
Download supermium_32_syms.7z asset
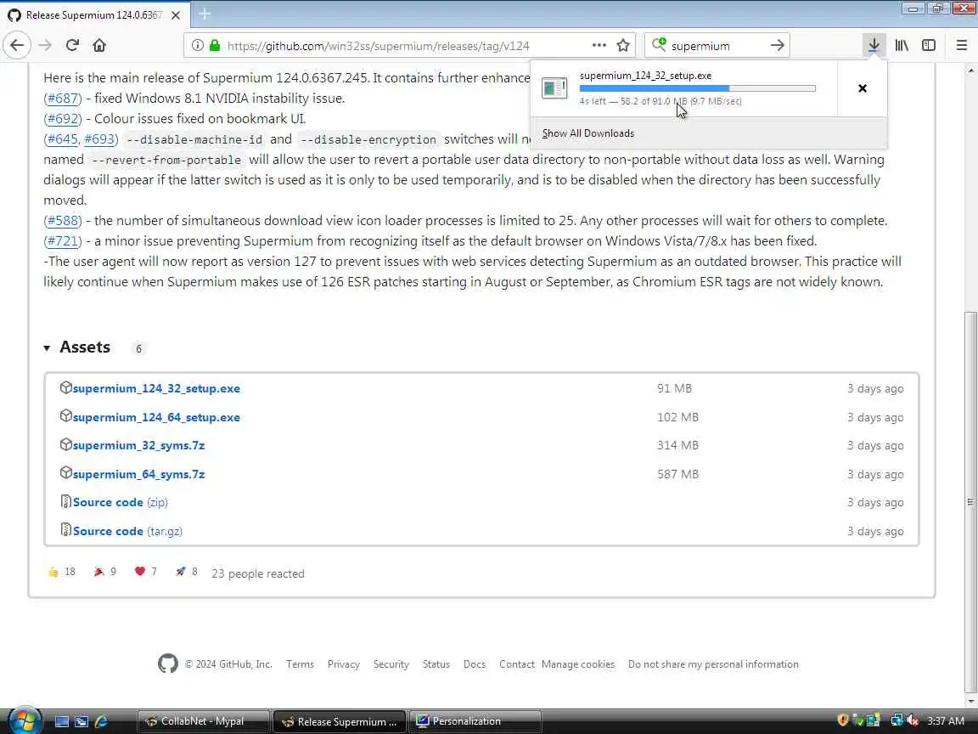(x=138, y=445)
